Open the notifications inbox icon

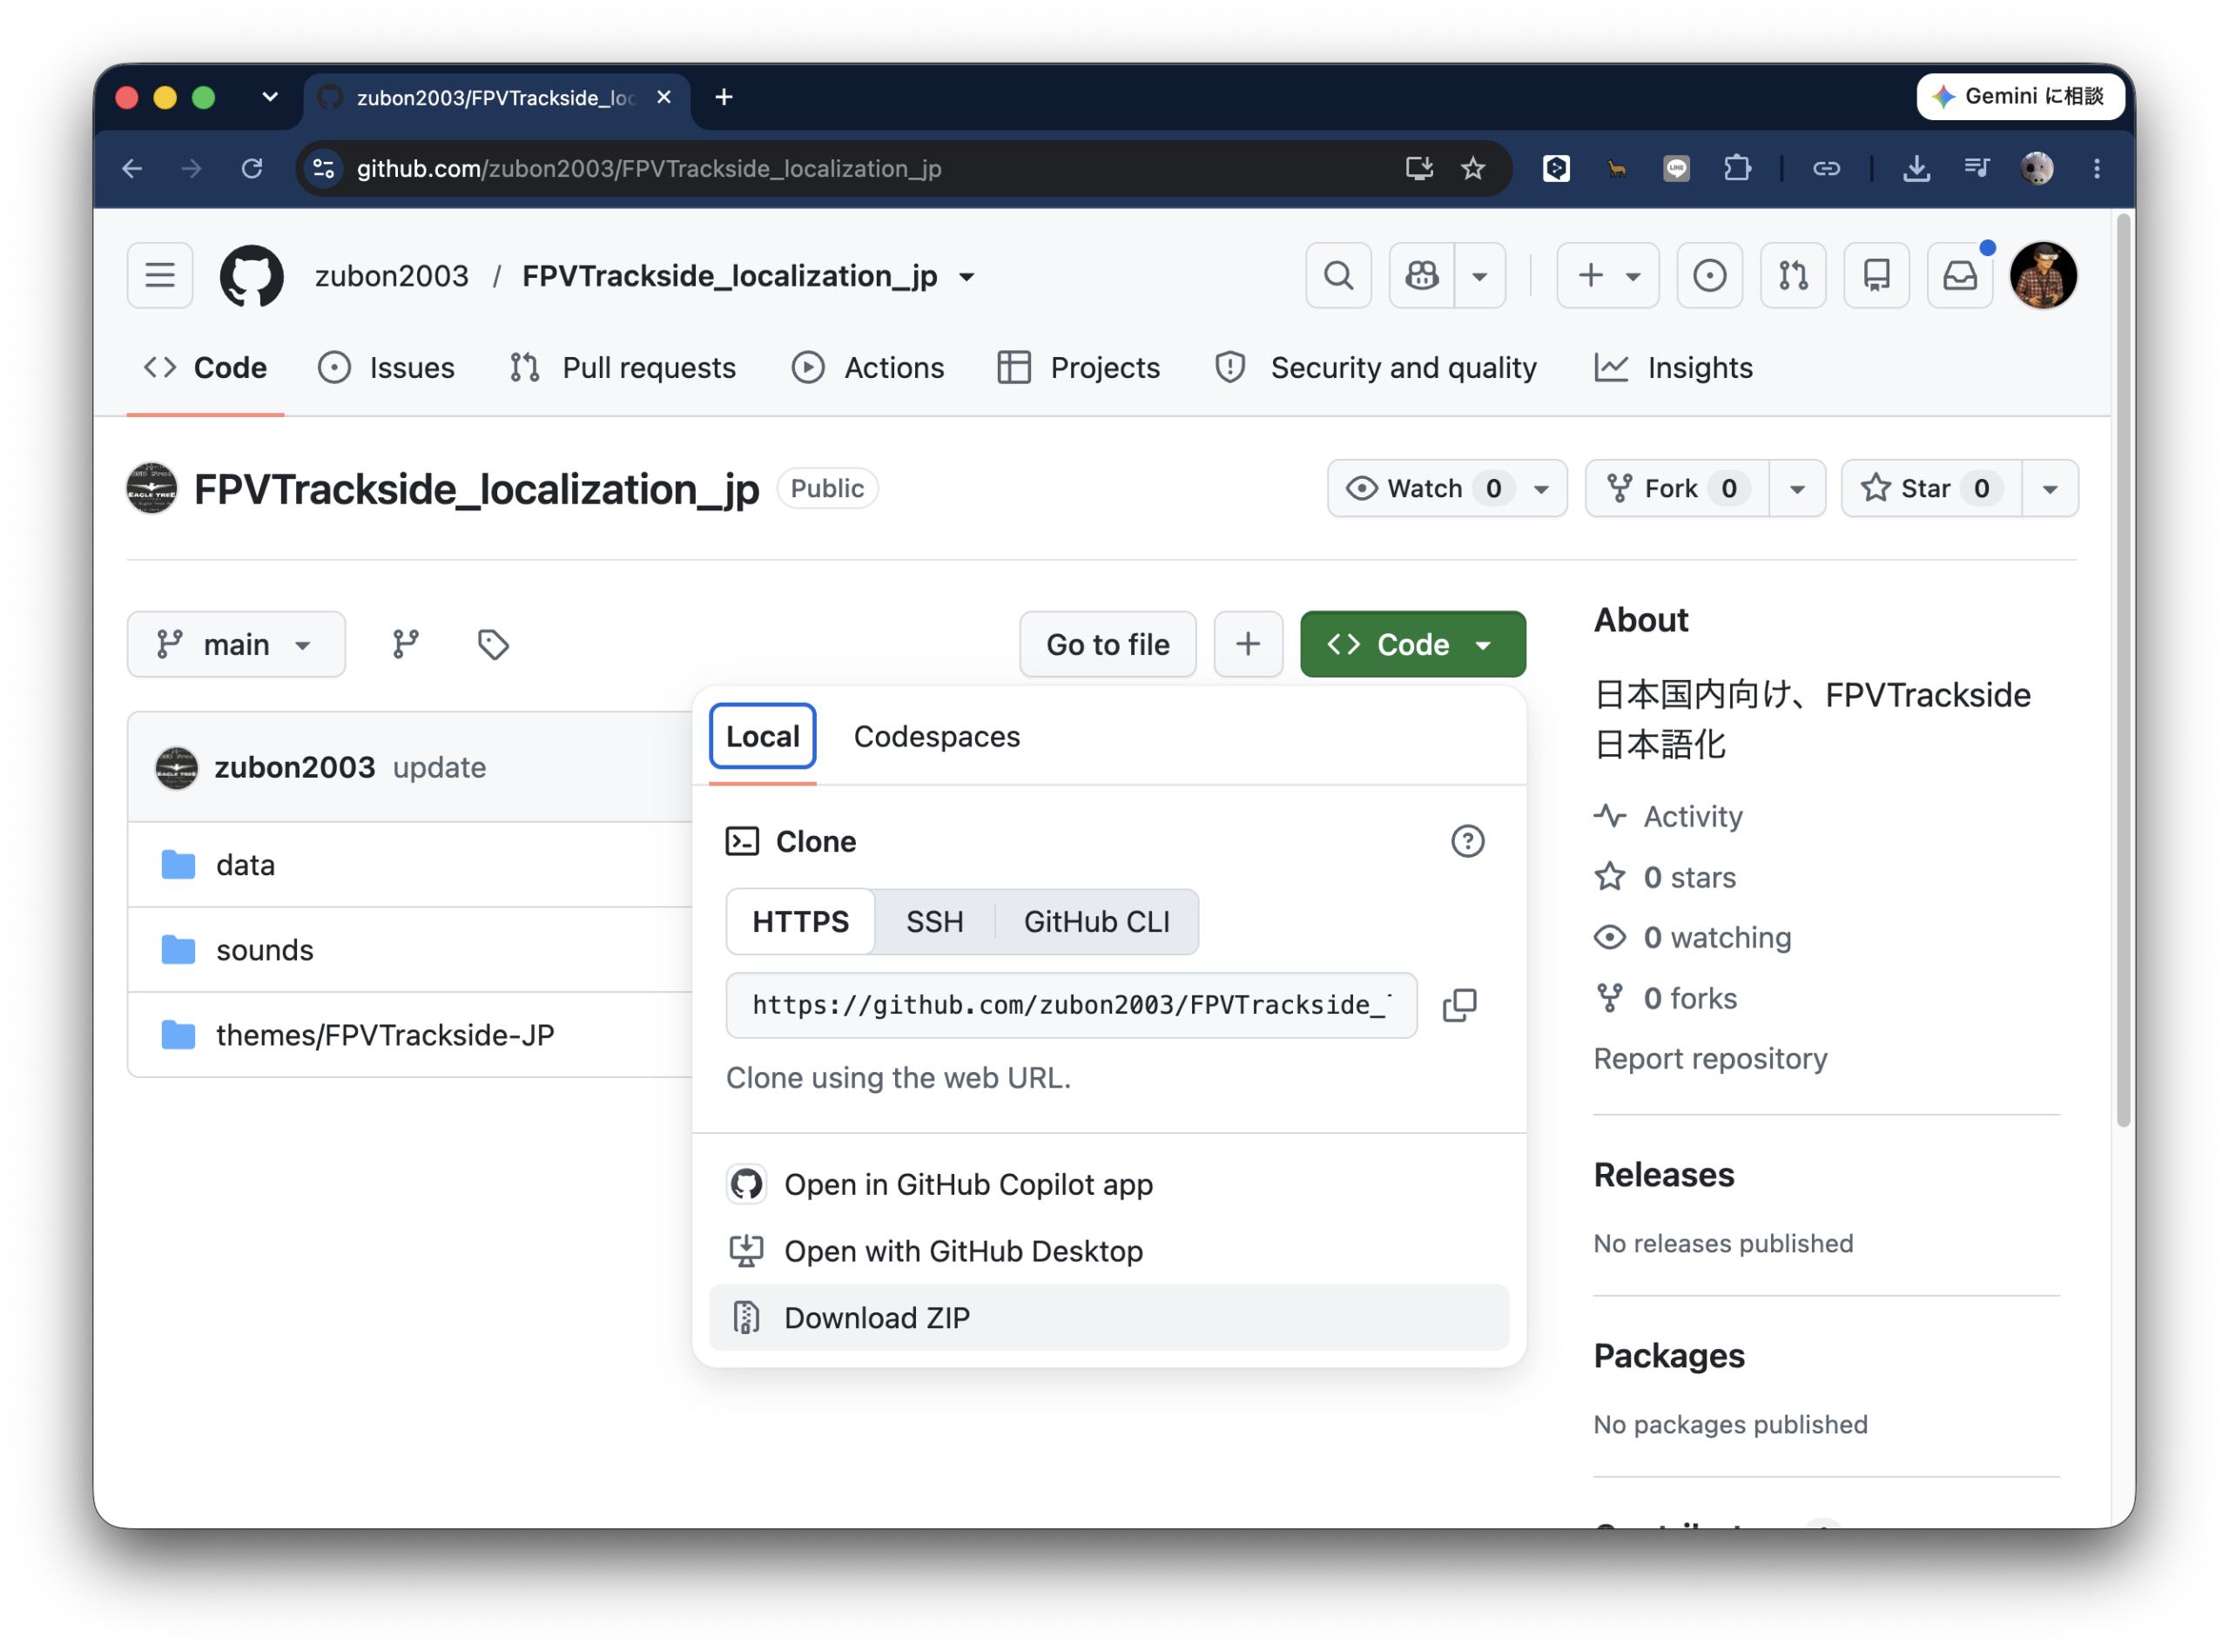click(x=1959, y=275)
